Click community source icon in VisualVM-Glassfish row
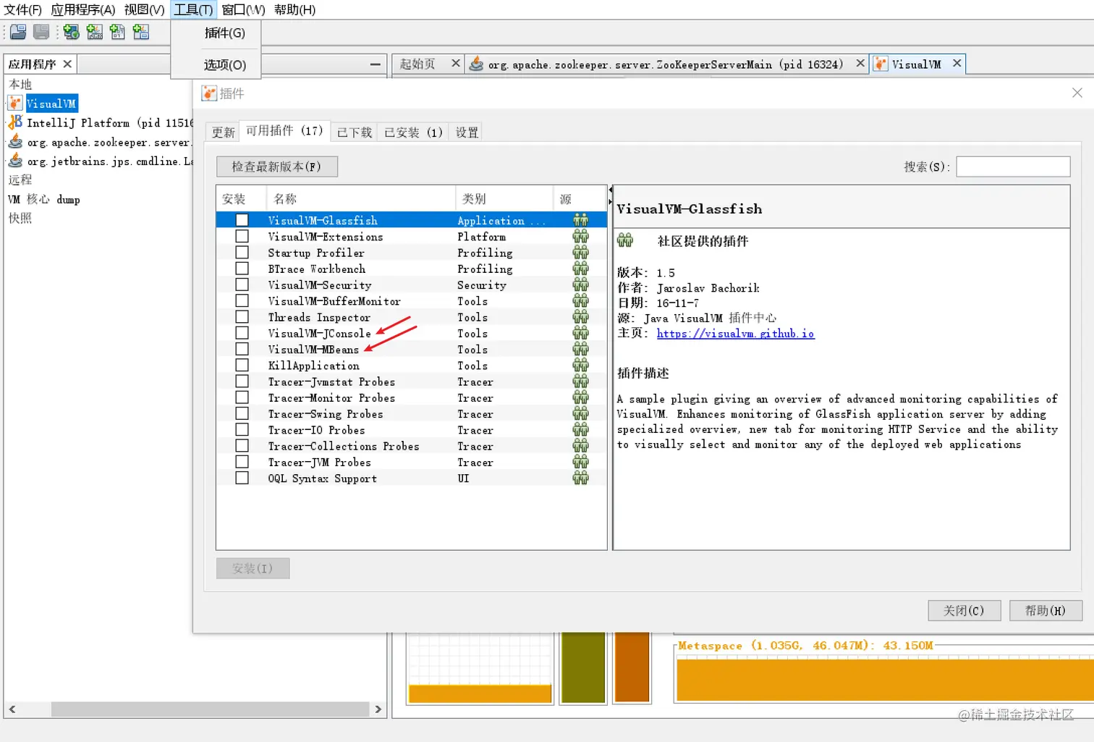 point(580,220)
